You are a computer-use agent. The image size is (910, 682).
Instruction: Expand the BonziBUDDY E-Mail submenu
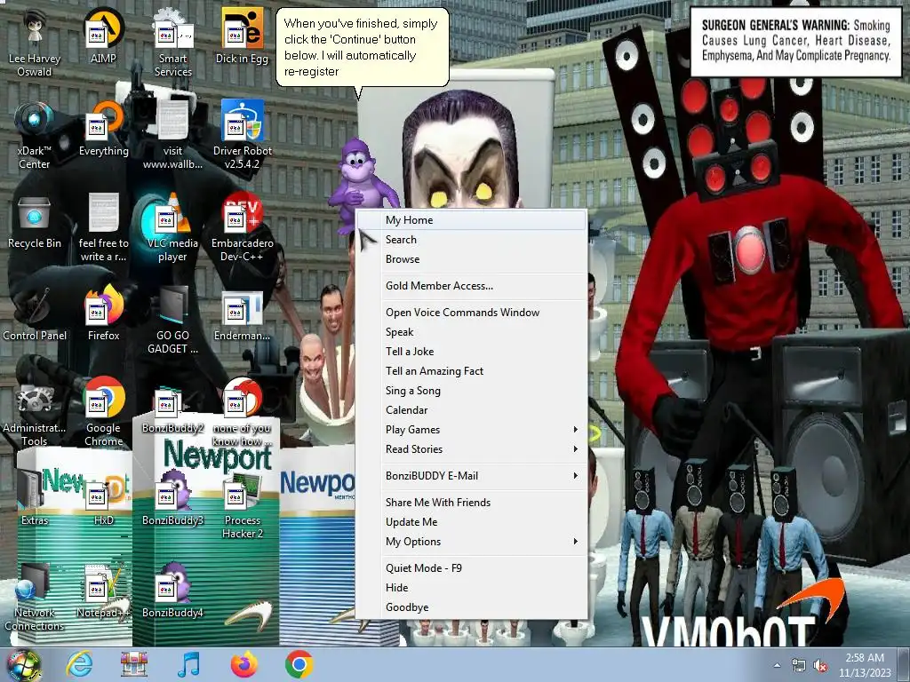471,476
